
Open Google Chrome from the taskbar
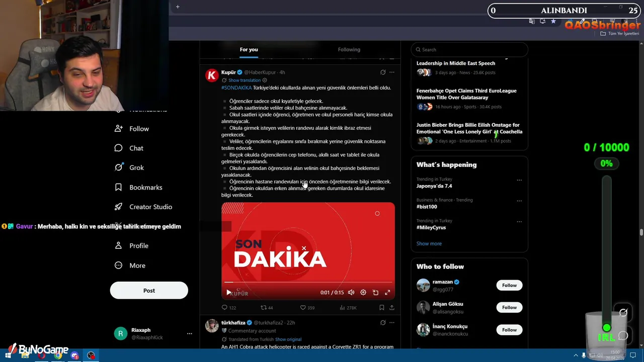[x=58, y=355]
